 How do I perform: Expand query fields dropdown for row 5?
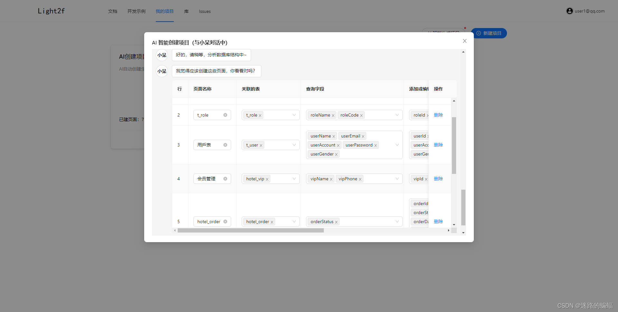397,222
